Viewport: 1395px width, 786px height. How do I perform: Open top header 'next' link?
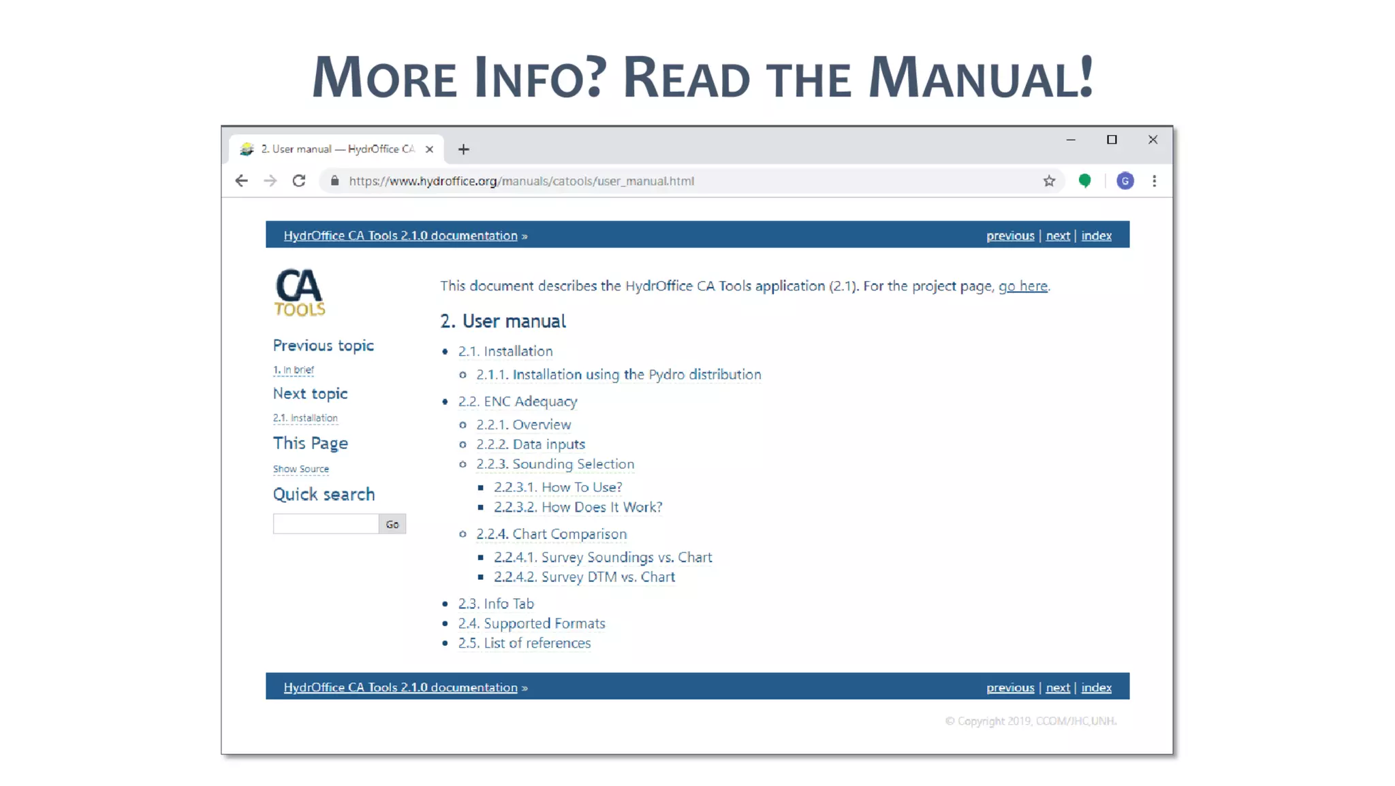(x=1057, y=235)
